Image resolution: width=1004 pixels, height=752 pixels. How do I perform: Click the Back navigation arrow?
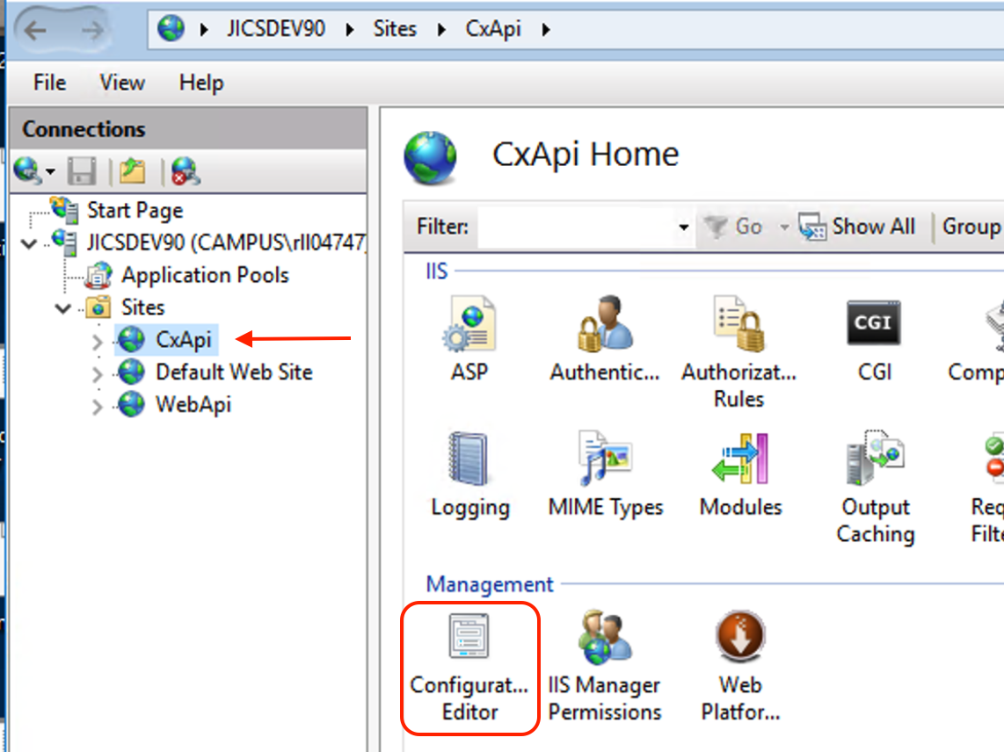tap(35, 30)
